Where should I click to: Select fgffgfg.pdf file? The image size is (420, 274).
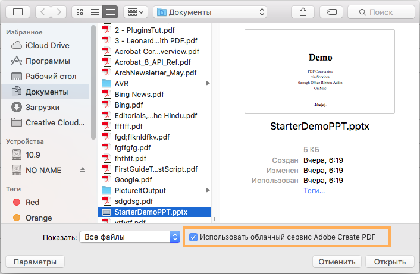155,148
